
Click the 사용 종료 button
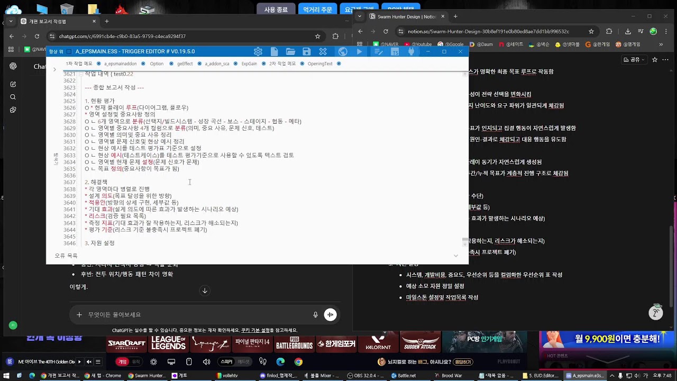[x=276, y=10]
